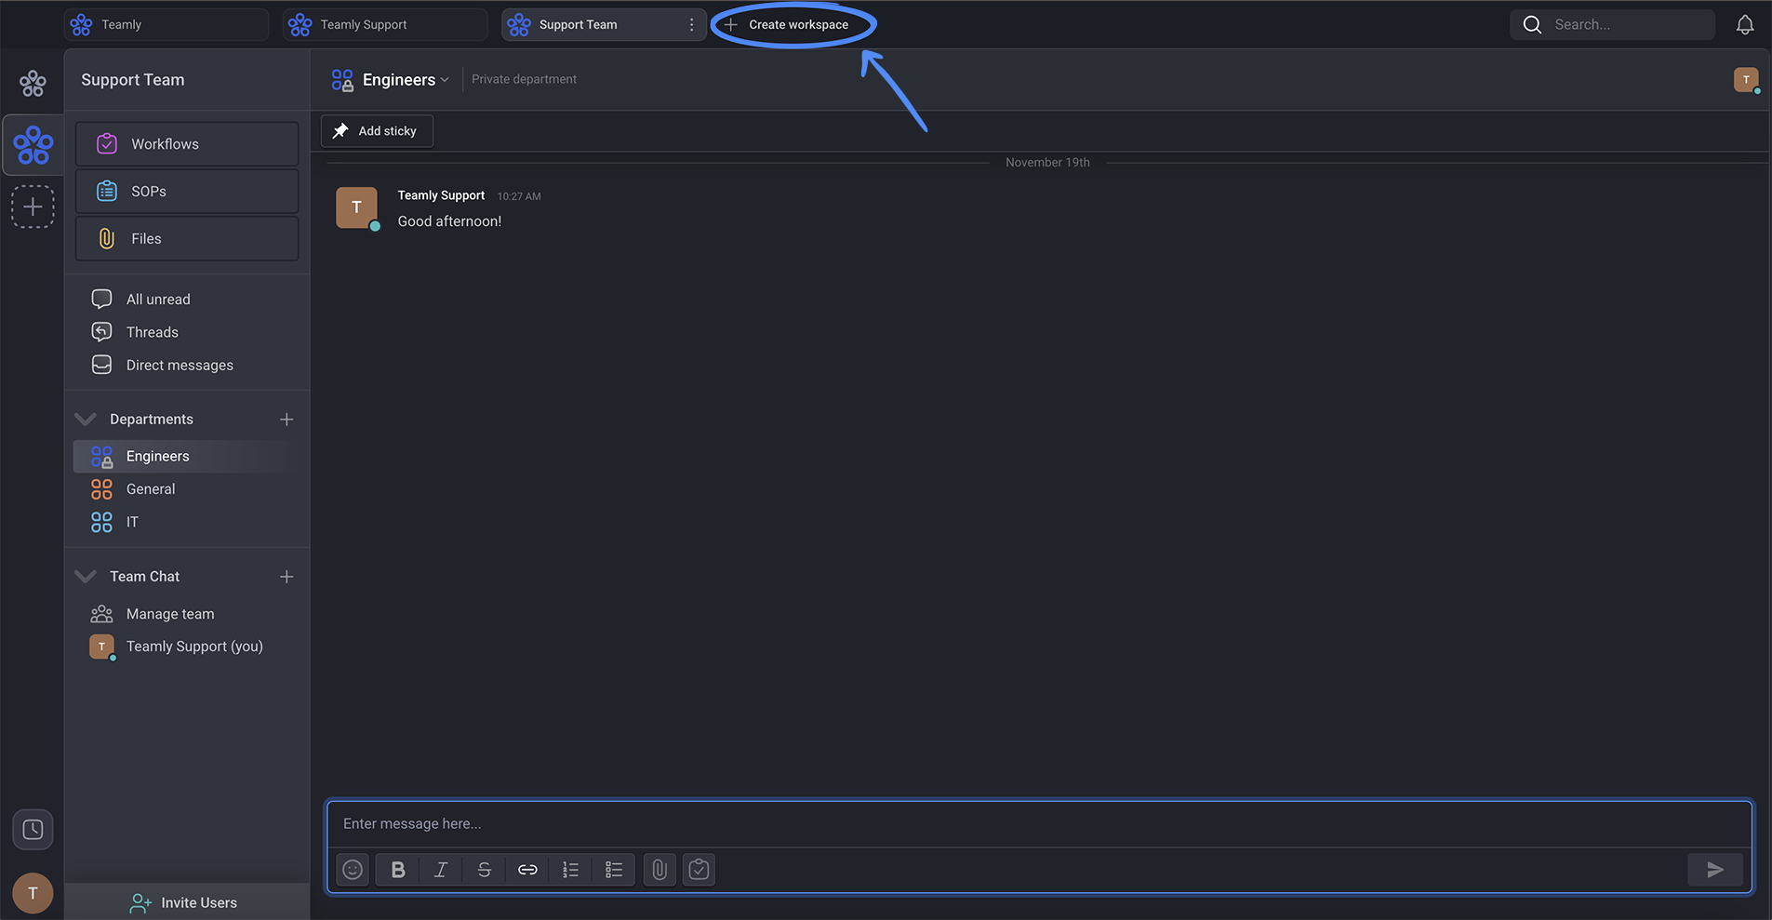
Task: Click the 10:27 AM message timestamp
Action: click(x=519, y=196)
